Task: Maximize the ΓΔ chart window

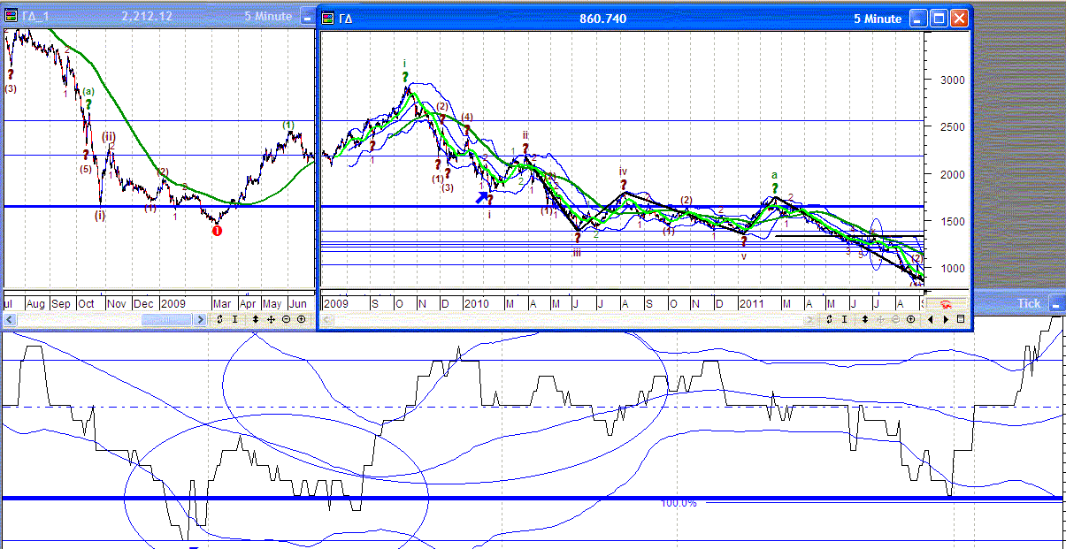Action: [x=939, y=18]
